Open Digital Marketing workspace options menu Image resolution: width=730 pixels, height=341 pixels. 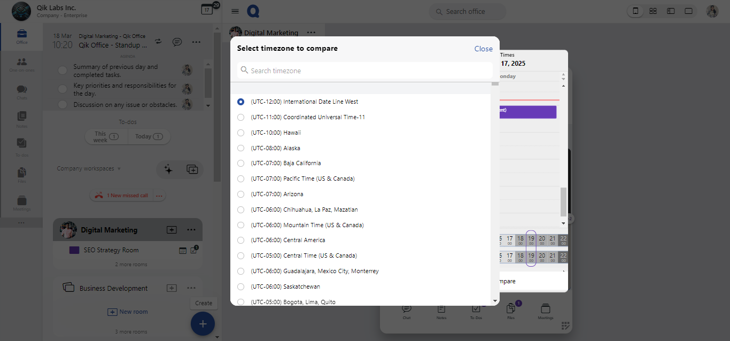pyautogui.click(x=191, y=230)
